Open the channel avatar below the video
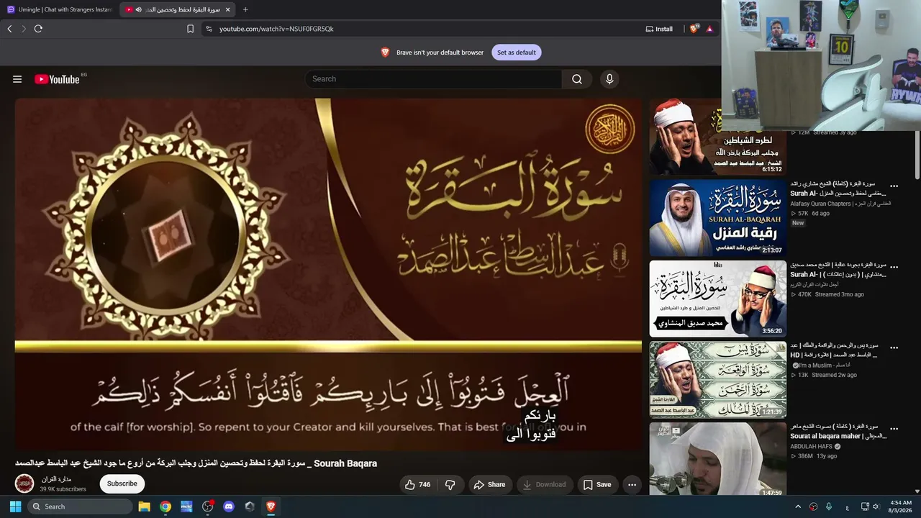Viewport: 921px width, 518px height. pos(24,483)
